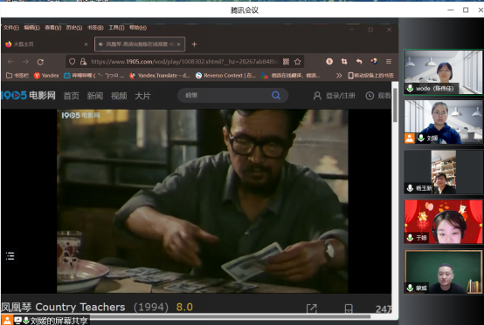The height and width of the screenshot is (325, 484).
Task: Open a new tab with plus button
Action: click(194, 44)
